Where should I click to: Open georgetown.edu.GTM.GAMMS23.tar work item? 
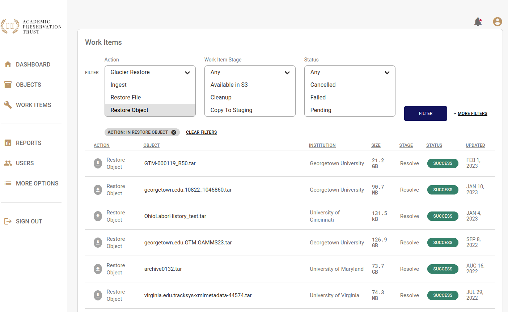(188, 243)
